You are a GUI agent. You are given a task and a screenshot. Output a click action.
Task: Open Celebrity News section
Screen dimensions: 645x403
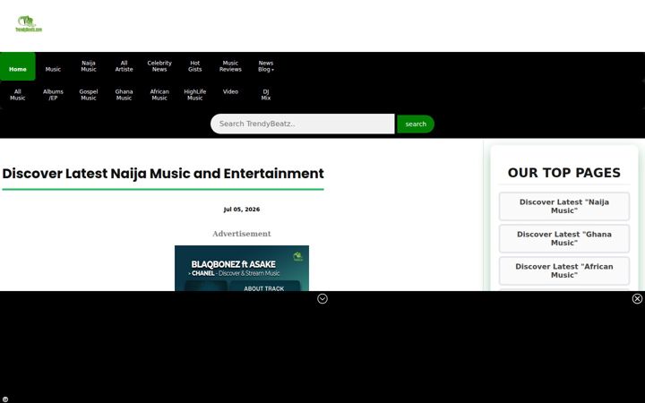(159, 66)
